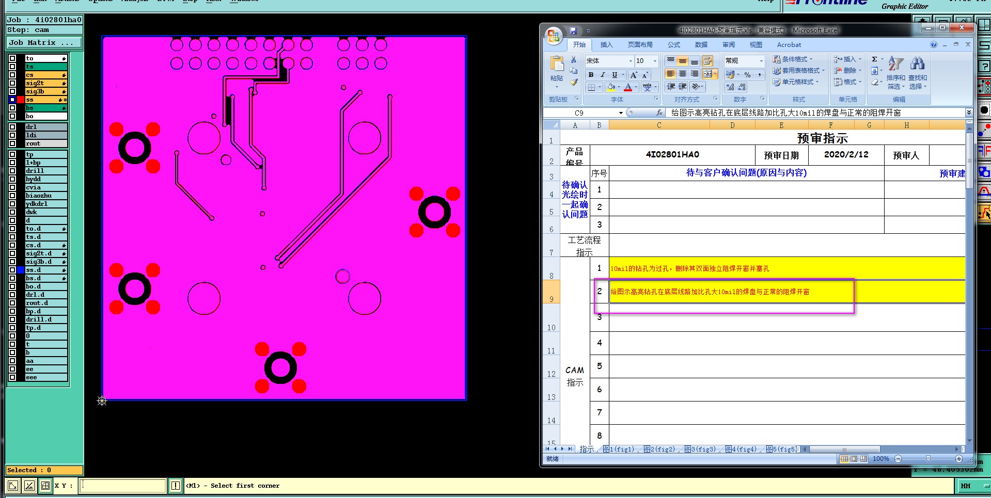Open the 单元格样式 dropdown
The width and height of the screenshot is (991, 498).
pos(796,82)
